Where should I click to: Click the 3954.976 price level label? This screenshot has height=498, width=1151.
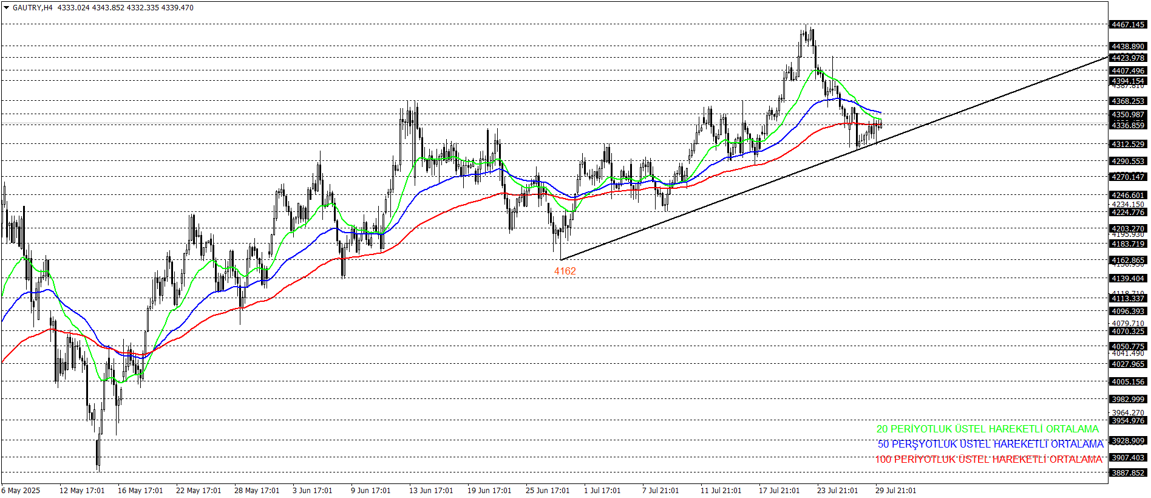pyautogui.click(x=1128, y=421)
